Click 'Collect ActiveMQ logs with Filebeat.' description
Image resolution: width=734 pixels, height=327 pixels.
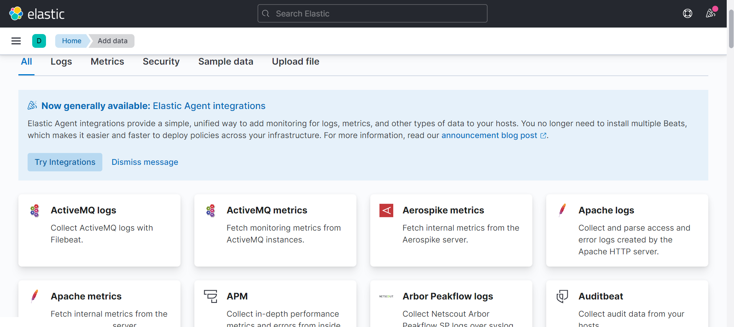point(102,234)
